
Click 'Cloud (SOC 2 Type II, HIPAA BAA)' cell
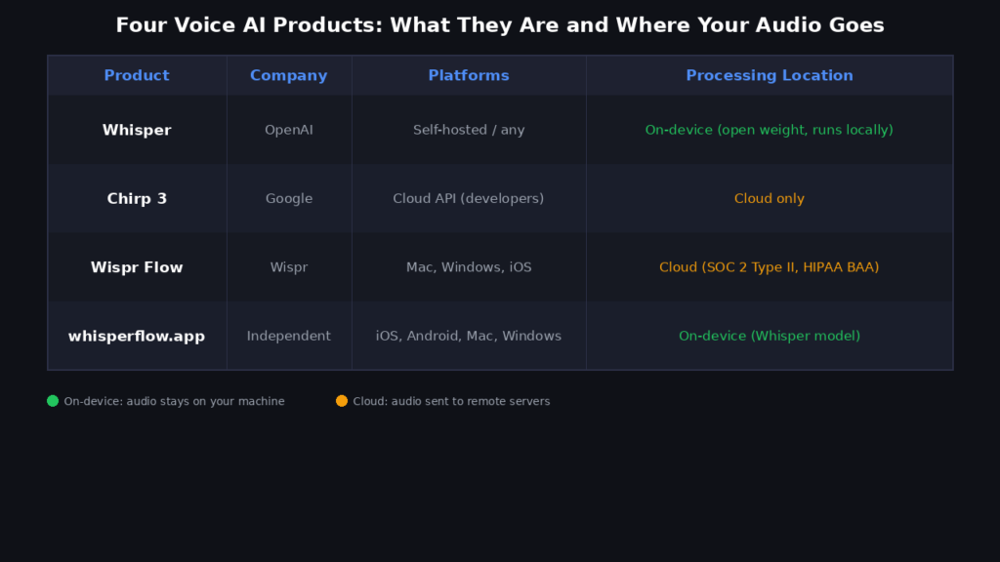click(x=770, y=267)
